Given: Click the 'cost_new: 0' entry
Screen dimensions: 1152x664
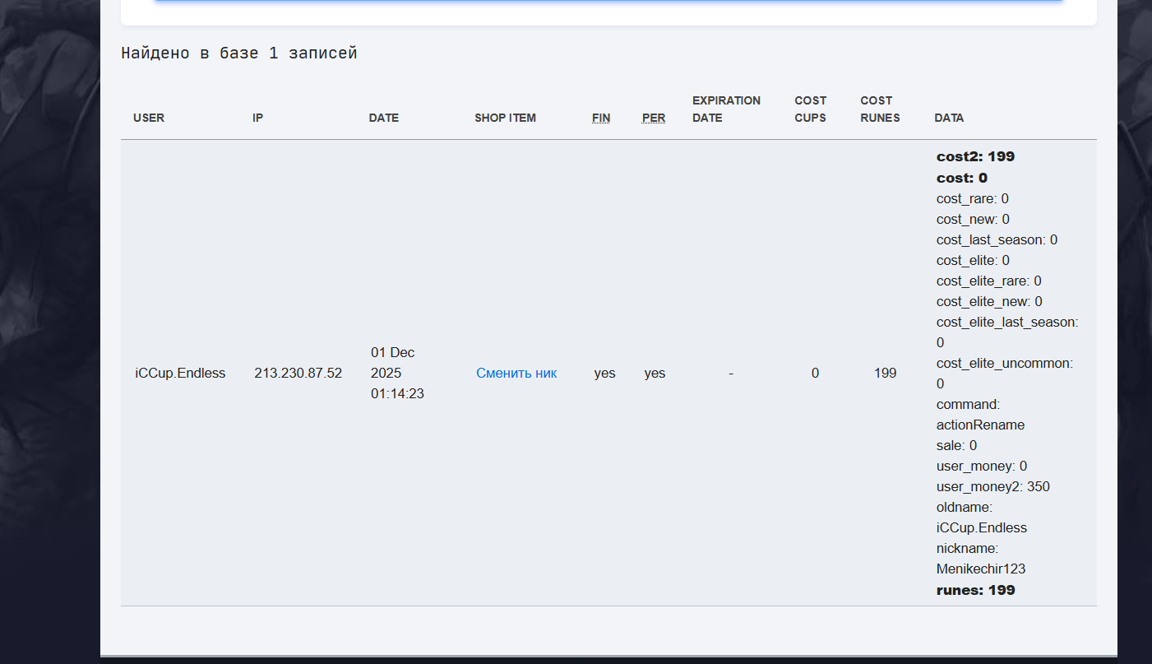Looking at the screenshot, I should 973,219.
